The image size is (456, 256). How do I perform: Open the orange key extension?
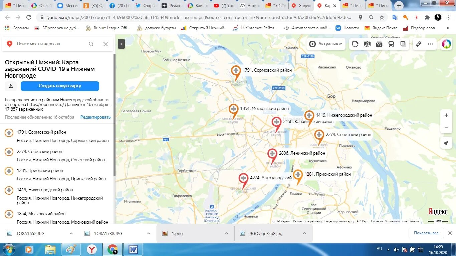coord(406,17)
